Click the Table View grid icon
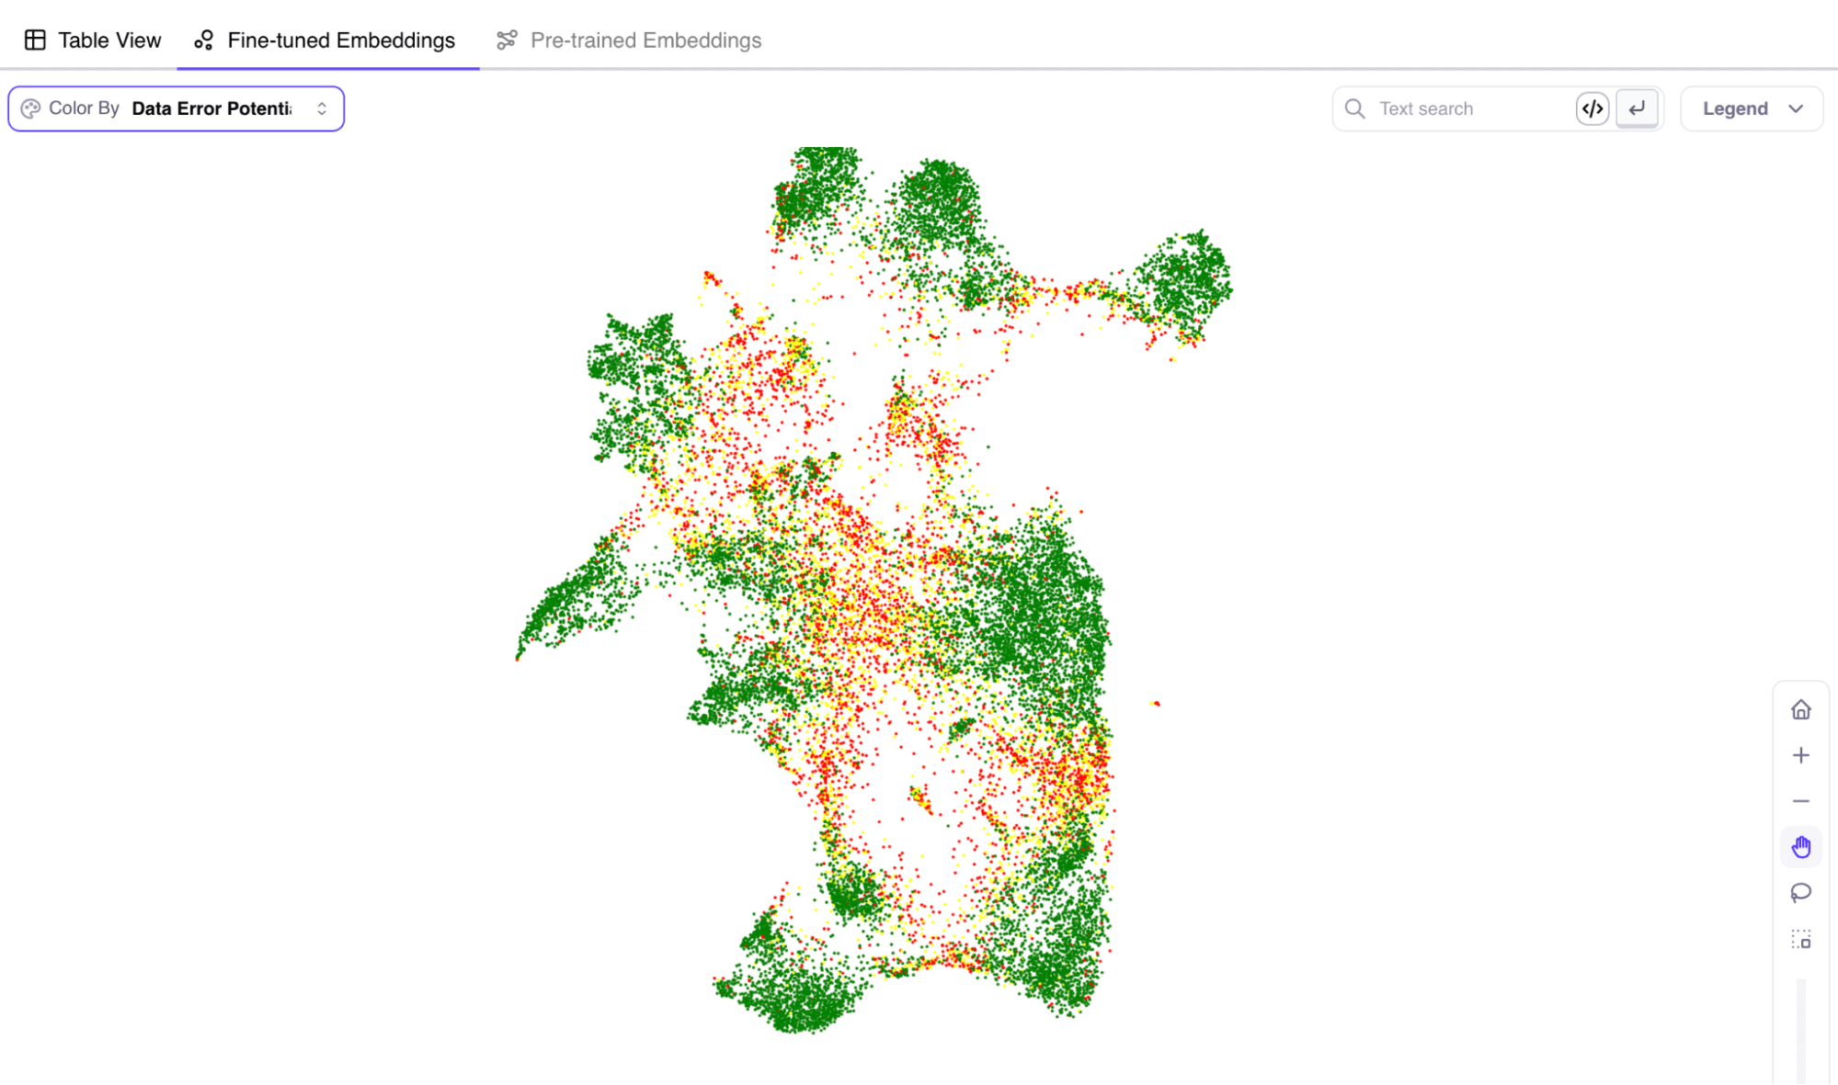Image resolution: width=1838 pixels, height=1085 pixels. (x=35, y=40)
